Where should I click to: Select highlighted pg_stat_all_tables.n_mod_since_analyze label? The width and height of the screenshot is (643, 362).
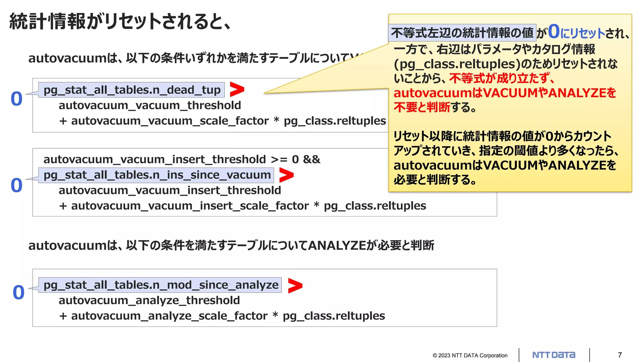click(160, 285)
